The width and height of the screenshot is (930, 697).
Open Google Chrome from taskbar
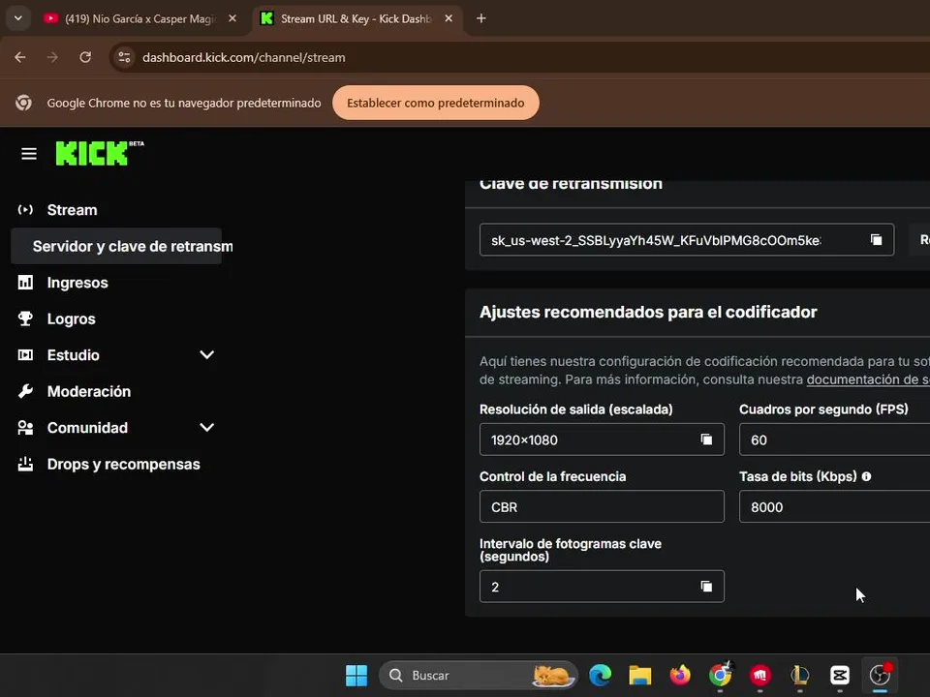(x=720, y=675)
